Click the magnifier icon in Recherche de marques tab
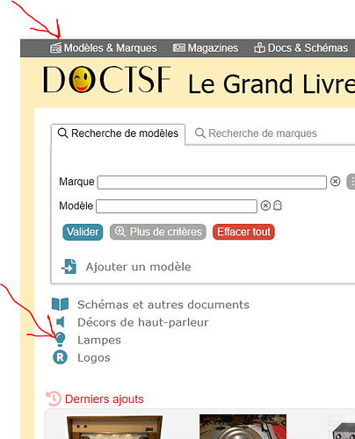 (200, 133)
